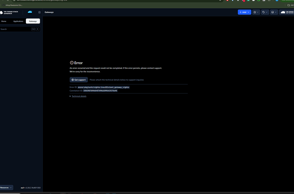
Task: Click the insufficient_gateway_rights error ID text
Action: 103,87
